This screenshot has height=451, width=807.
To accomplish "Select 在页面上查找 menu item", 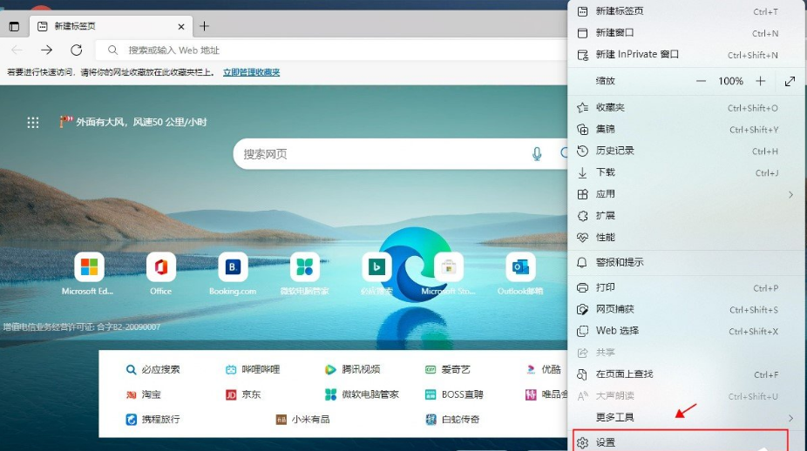I will (x=686, y=374).
